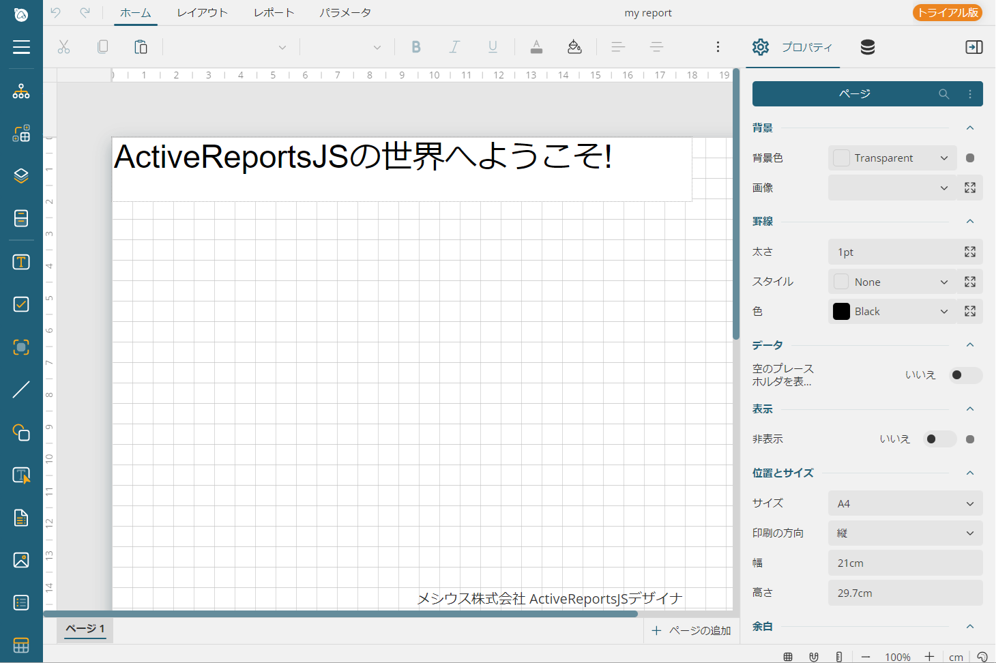This screenshot has height=663, width=996.
Task: Open the theme palette button
Action: [982, 657]
